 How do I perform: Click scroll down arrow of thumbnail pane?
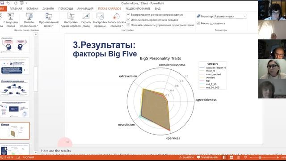36,153
